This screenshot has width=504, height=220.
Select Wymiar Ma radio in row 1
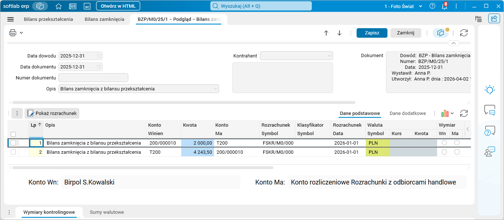pyautogui.click(x=457, y=143)
